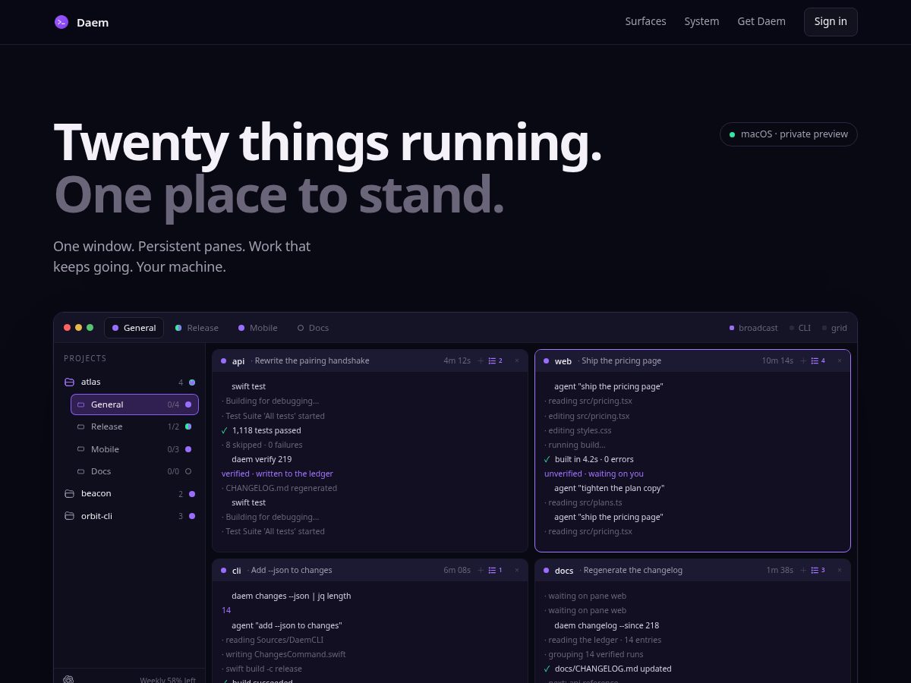The width and height of the screenshot is (911, 683).
Task: Click unverified · waiting on you line
Action: click(594, 474)
